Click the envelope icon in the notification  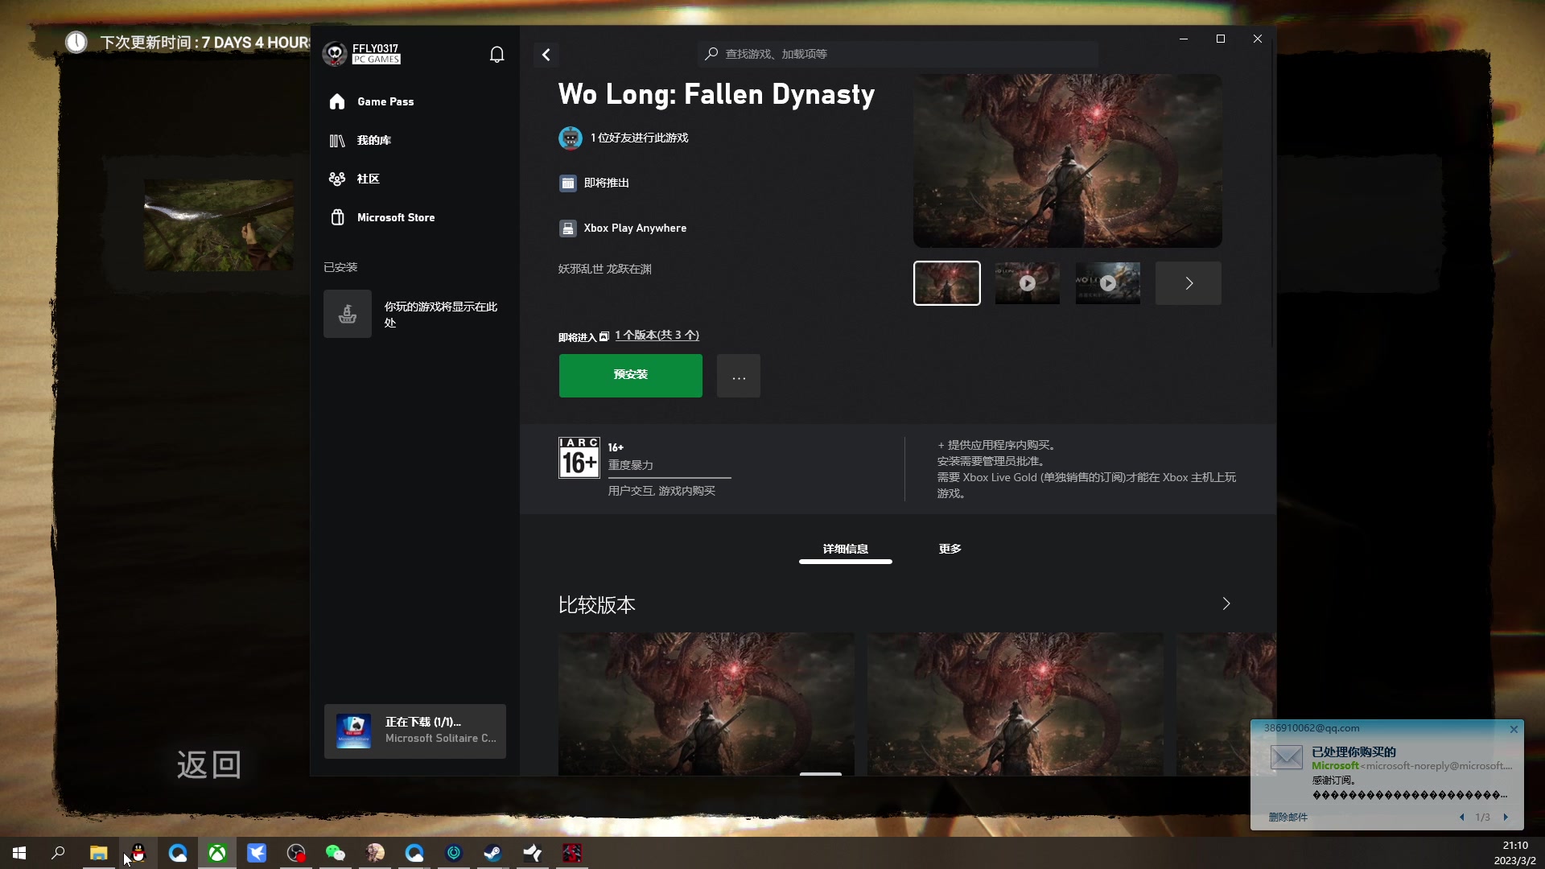(x=1287, y=757)
